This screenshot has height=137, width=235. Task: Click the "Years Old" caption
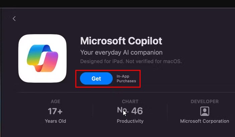tap(56, 121)
